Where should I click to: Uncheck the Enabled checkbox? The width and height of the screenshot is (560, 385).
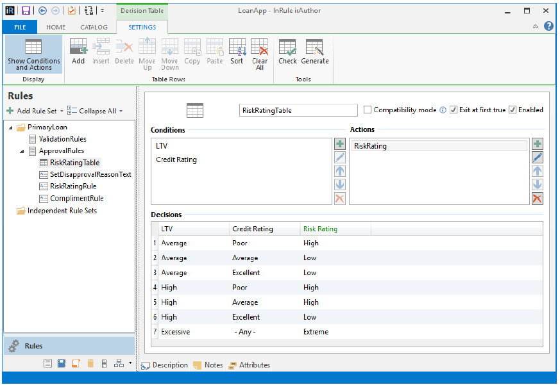(x=513, y=110)
